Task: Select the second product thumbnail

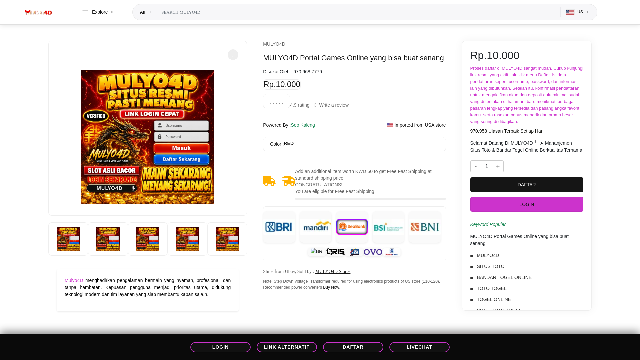Action: [108, 239]
